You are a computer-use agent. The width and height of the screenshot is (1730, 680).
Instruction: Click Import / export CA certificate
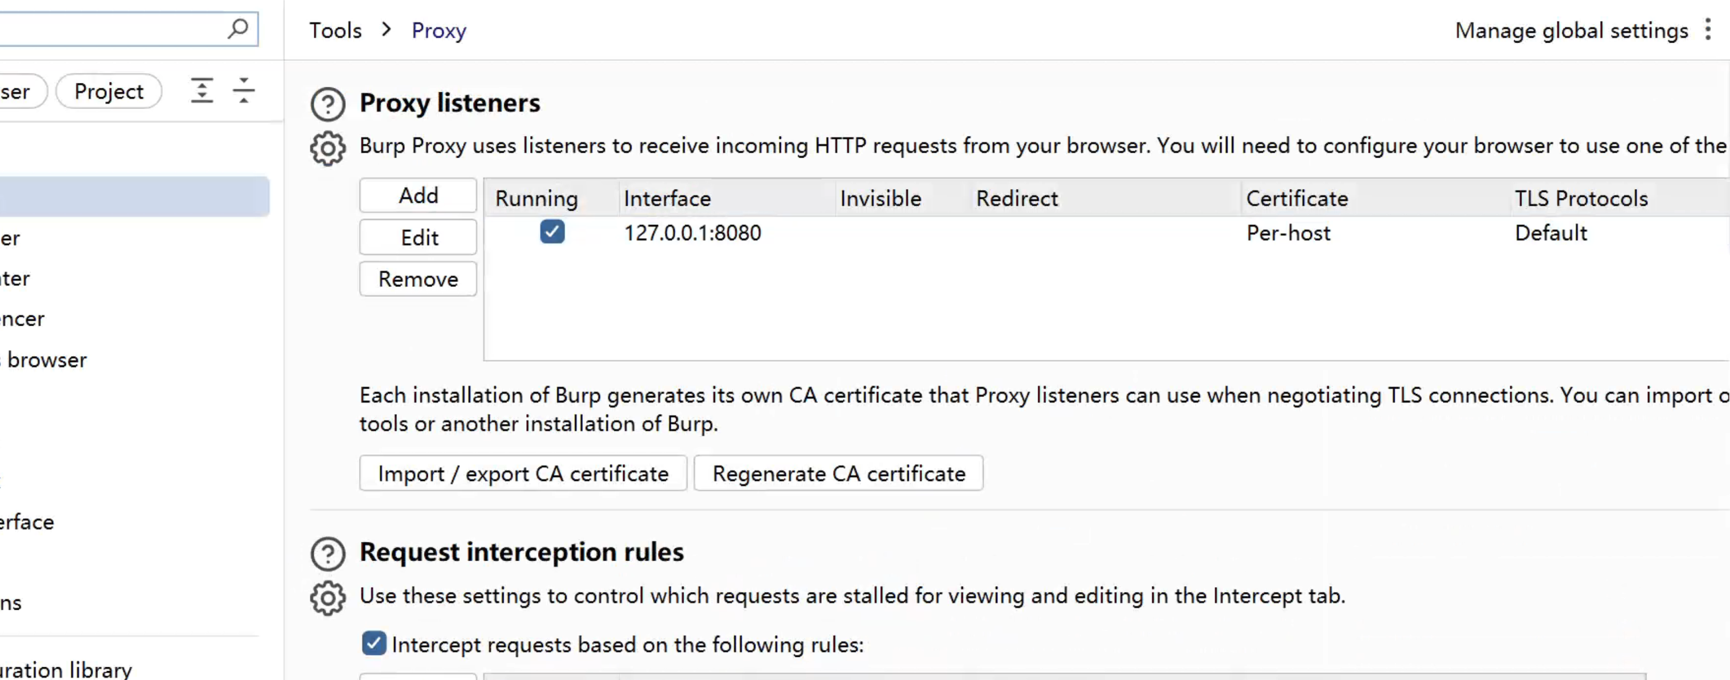(522, 473)
